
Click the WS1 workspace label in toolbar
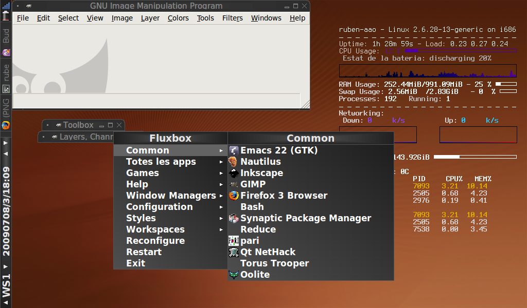pos(6,285)
